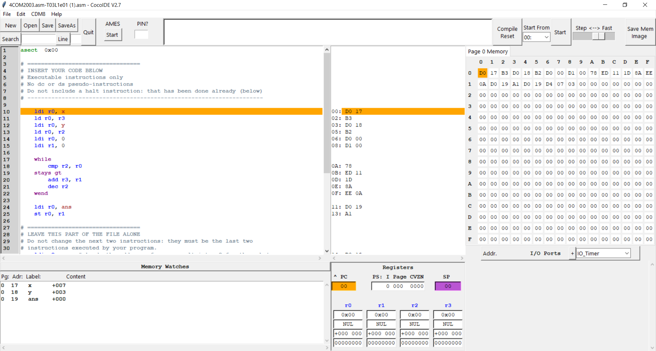Click the 'wend' code line
The height and width of the screenshot is (351, 656).
pos(41,193)
